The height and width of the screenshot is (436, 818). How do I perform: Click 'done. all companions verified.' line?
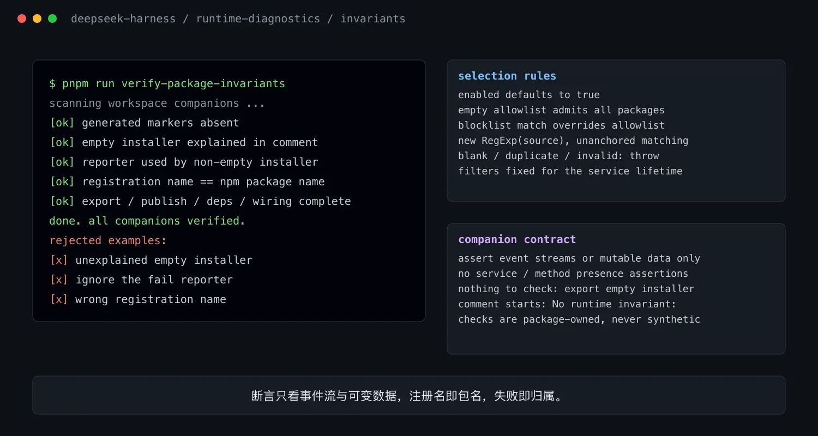click(147, 221)
